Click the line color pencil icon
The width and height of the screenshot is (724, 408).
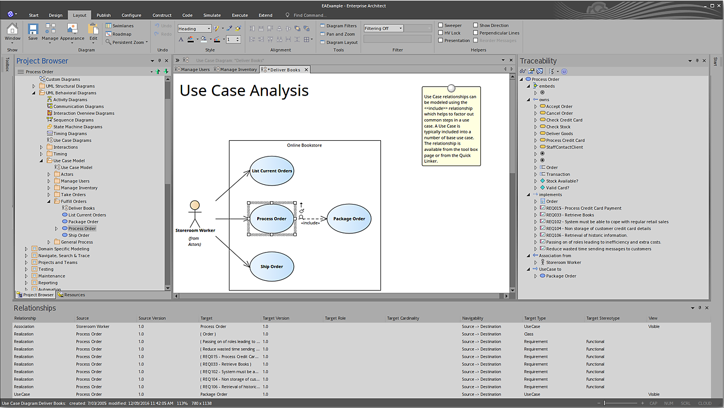tap(217, 40)
